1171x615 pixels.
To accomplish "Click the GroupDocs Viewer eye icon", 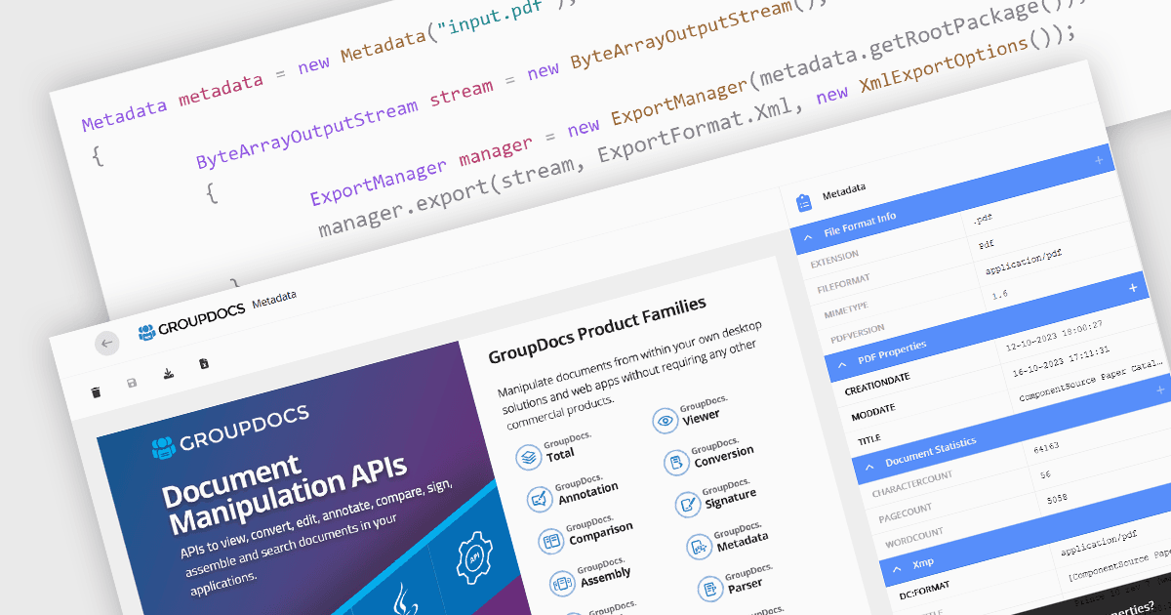I will pyautogui.click(x=666, y=421).
